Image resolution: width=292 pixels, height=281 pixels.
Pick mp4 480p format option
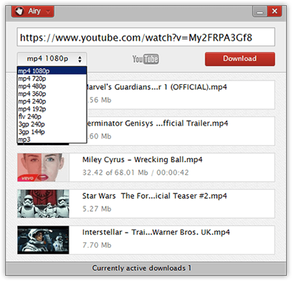(52, 86)
